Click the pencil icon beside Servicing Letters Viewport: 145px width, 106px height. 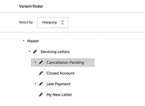click(35, 52)
